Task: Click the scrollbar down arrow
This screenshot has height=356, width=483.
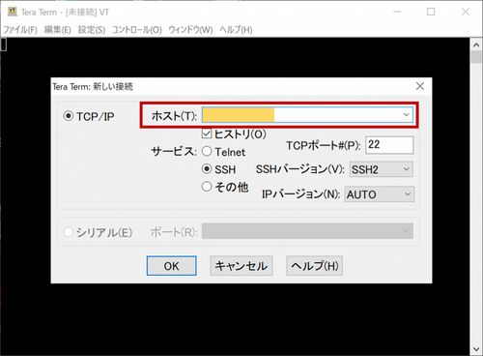Action: 476,349
